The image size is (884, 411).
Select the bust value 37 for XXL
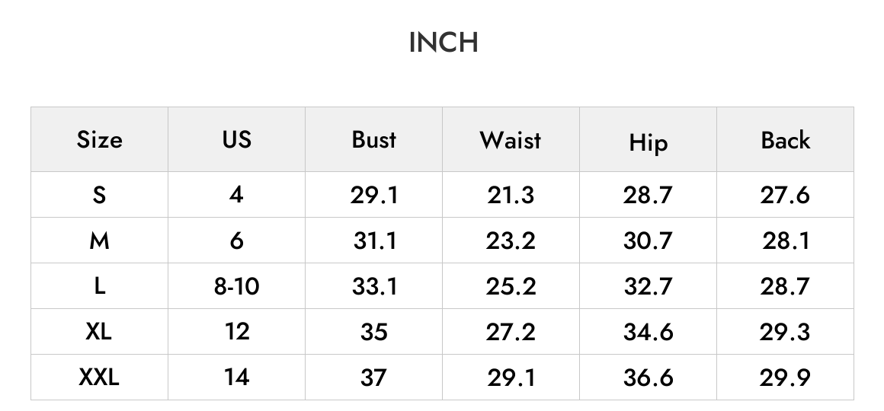(x=373, y=378)
